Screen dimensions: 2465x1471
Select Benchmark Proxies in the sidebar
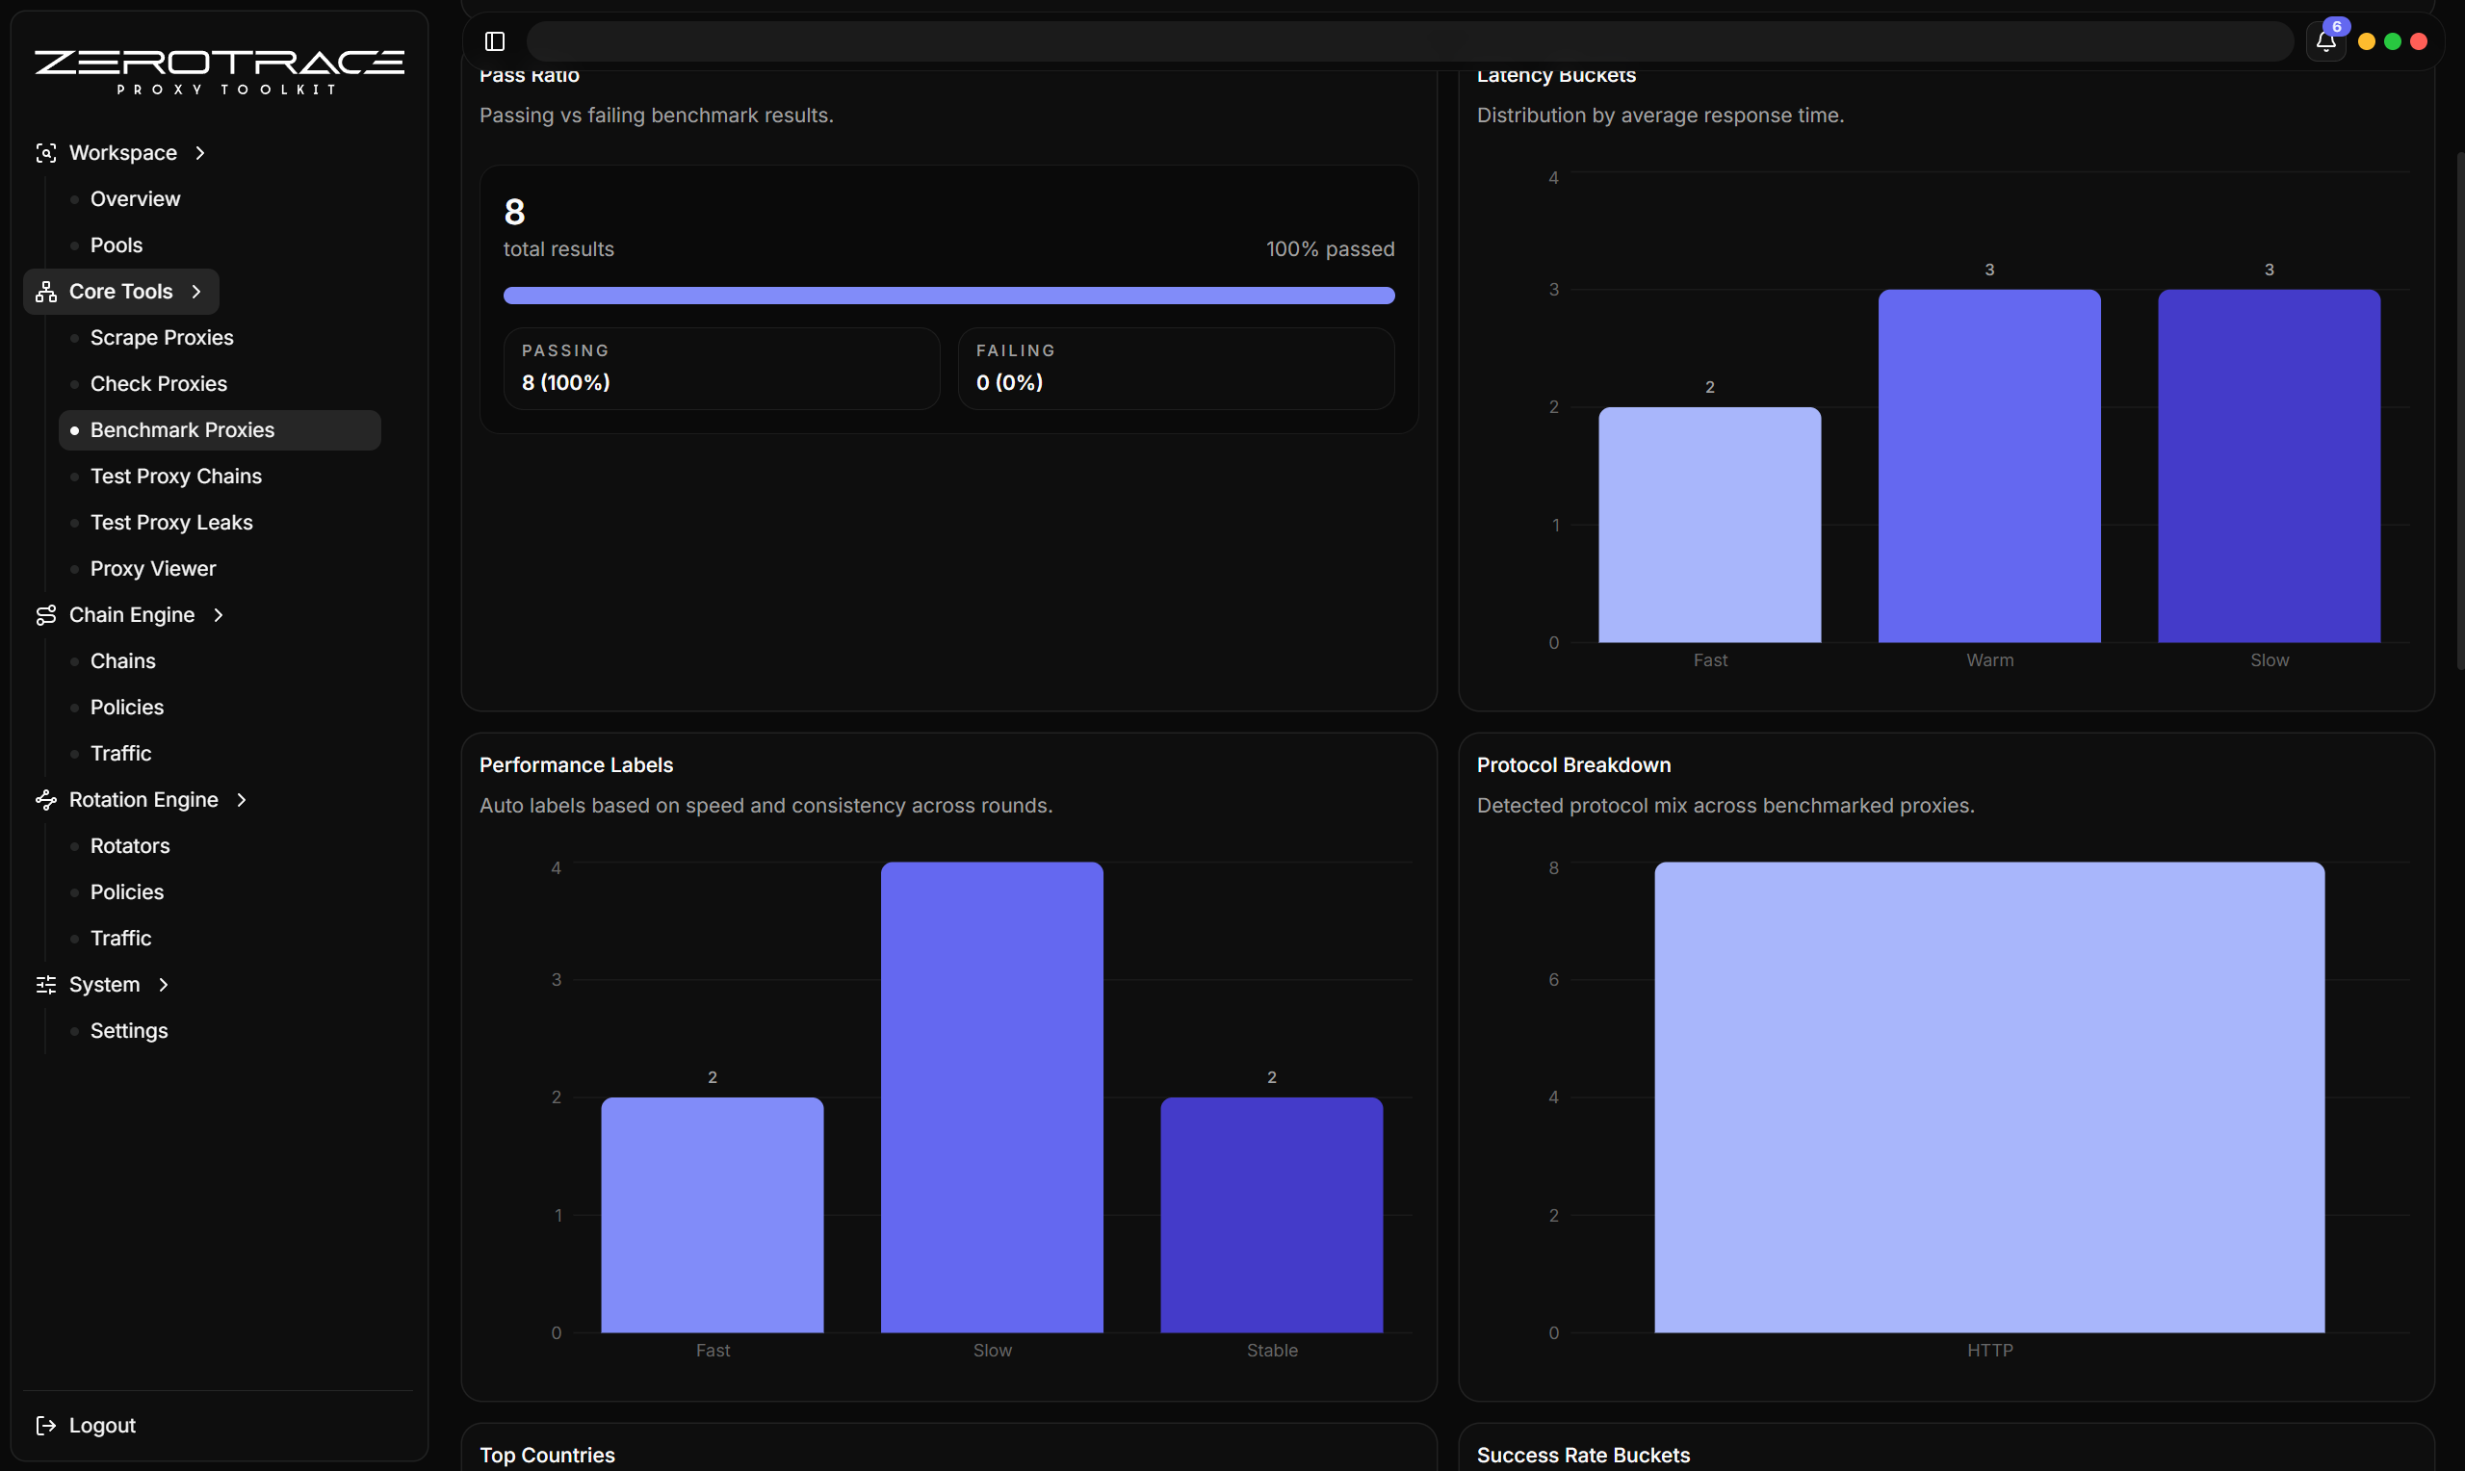click(x=182, y=429)
